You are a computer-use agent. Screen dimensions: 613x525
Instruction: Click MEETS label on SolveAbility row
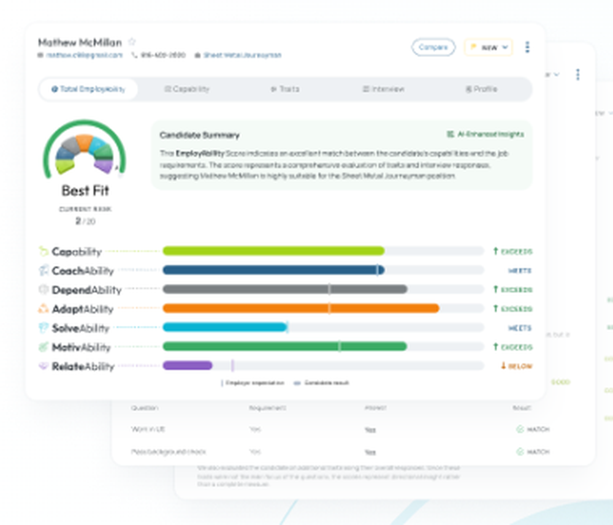click(520, 328)
